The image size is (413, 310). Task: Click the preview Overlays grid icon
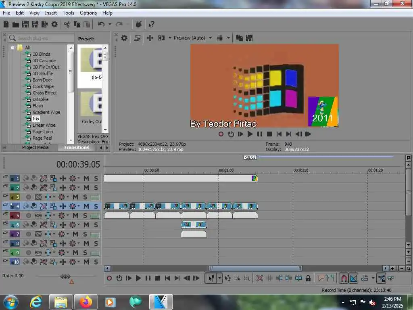[x=220, y=38]
